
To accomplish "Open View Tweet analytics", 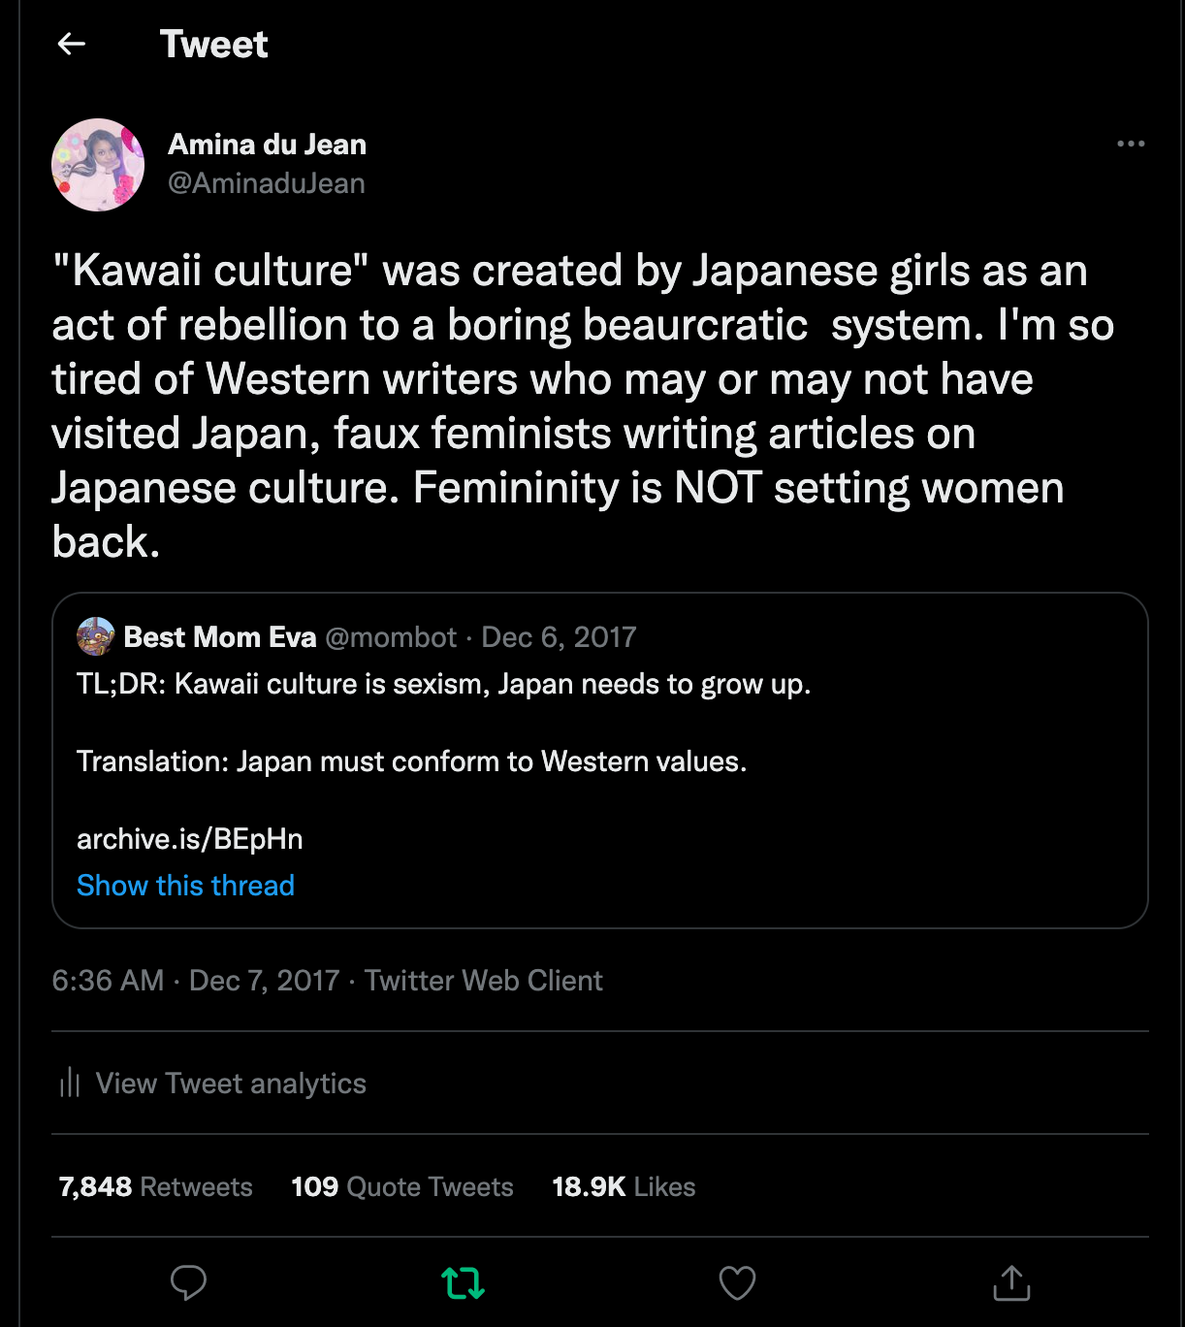I will tap(232, 1084).
